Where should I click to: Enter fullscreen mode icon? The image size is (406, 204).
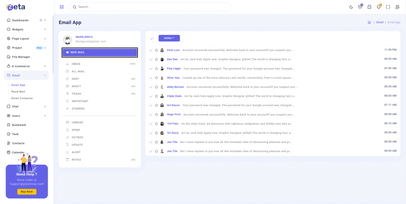tap(388, 7)
